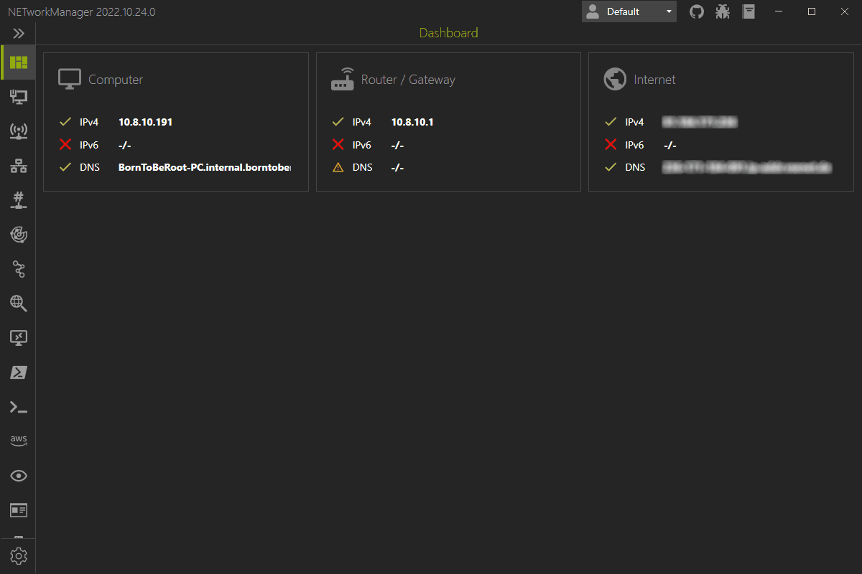Open the TigerVNC eye icon
The width and height of the screenshot is (862, 574).
tap(19, 476)
